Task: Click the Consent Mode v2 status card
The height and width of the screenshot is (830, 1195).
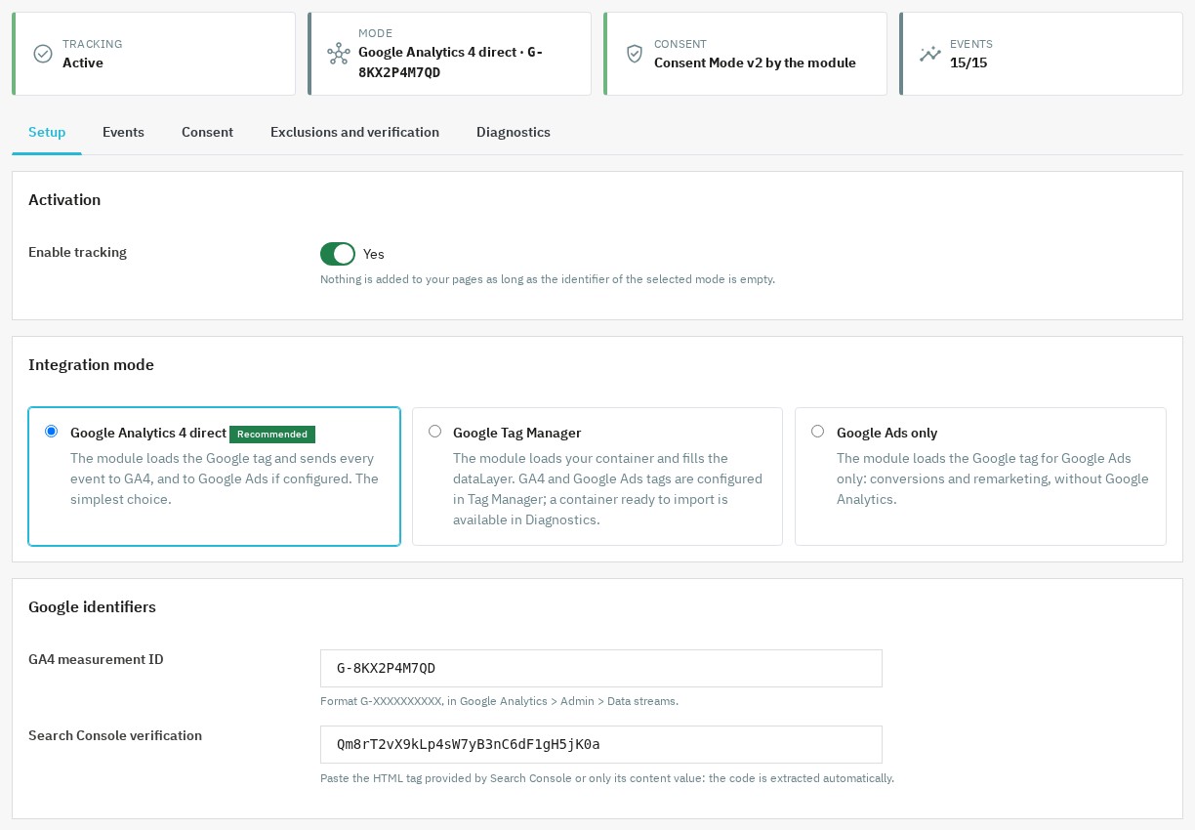Action: tap(745, 54)
